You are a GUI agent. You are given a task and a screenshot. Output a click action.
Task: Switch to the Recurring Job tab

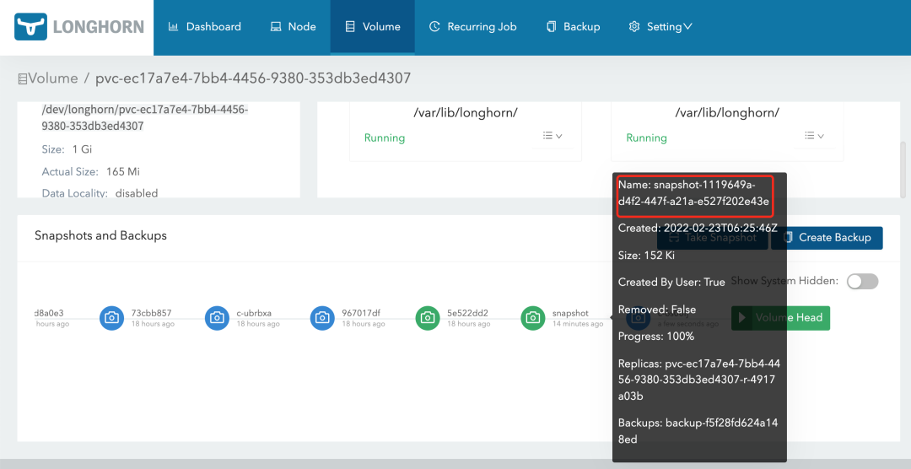(472, 27)
